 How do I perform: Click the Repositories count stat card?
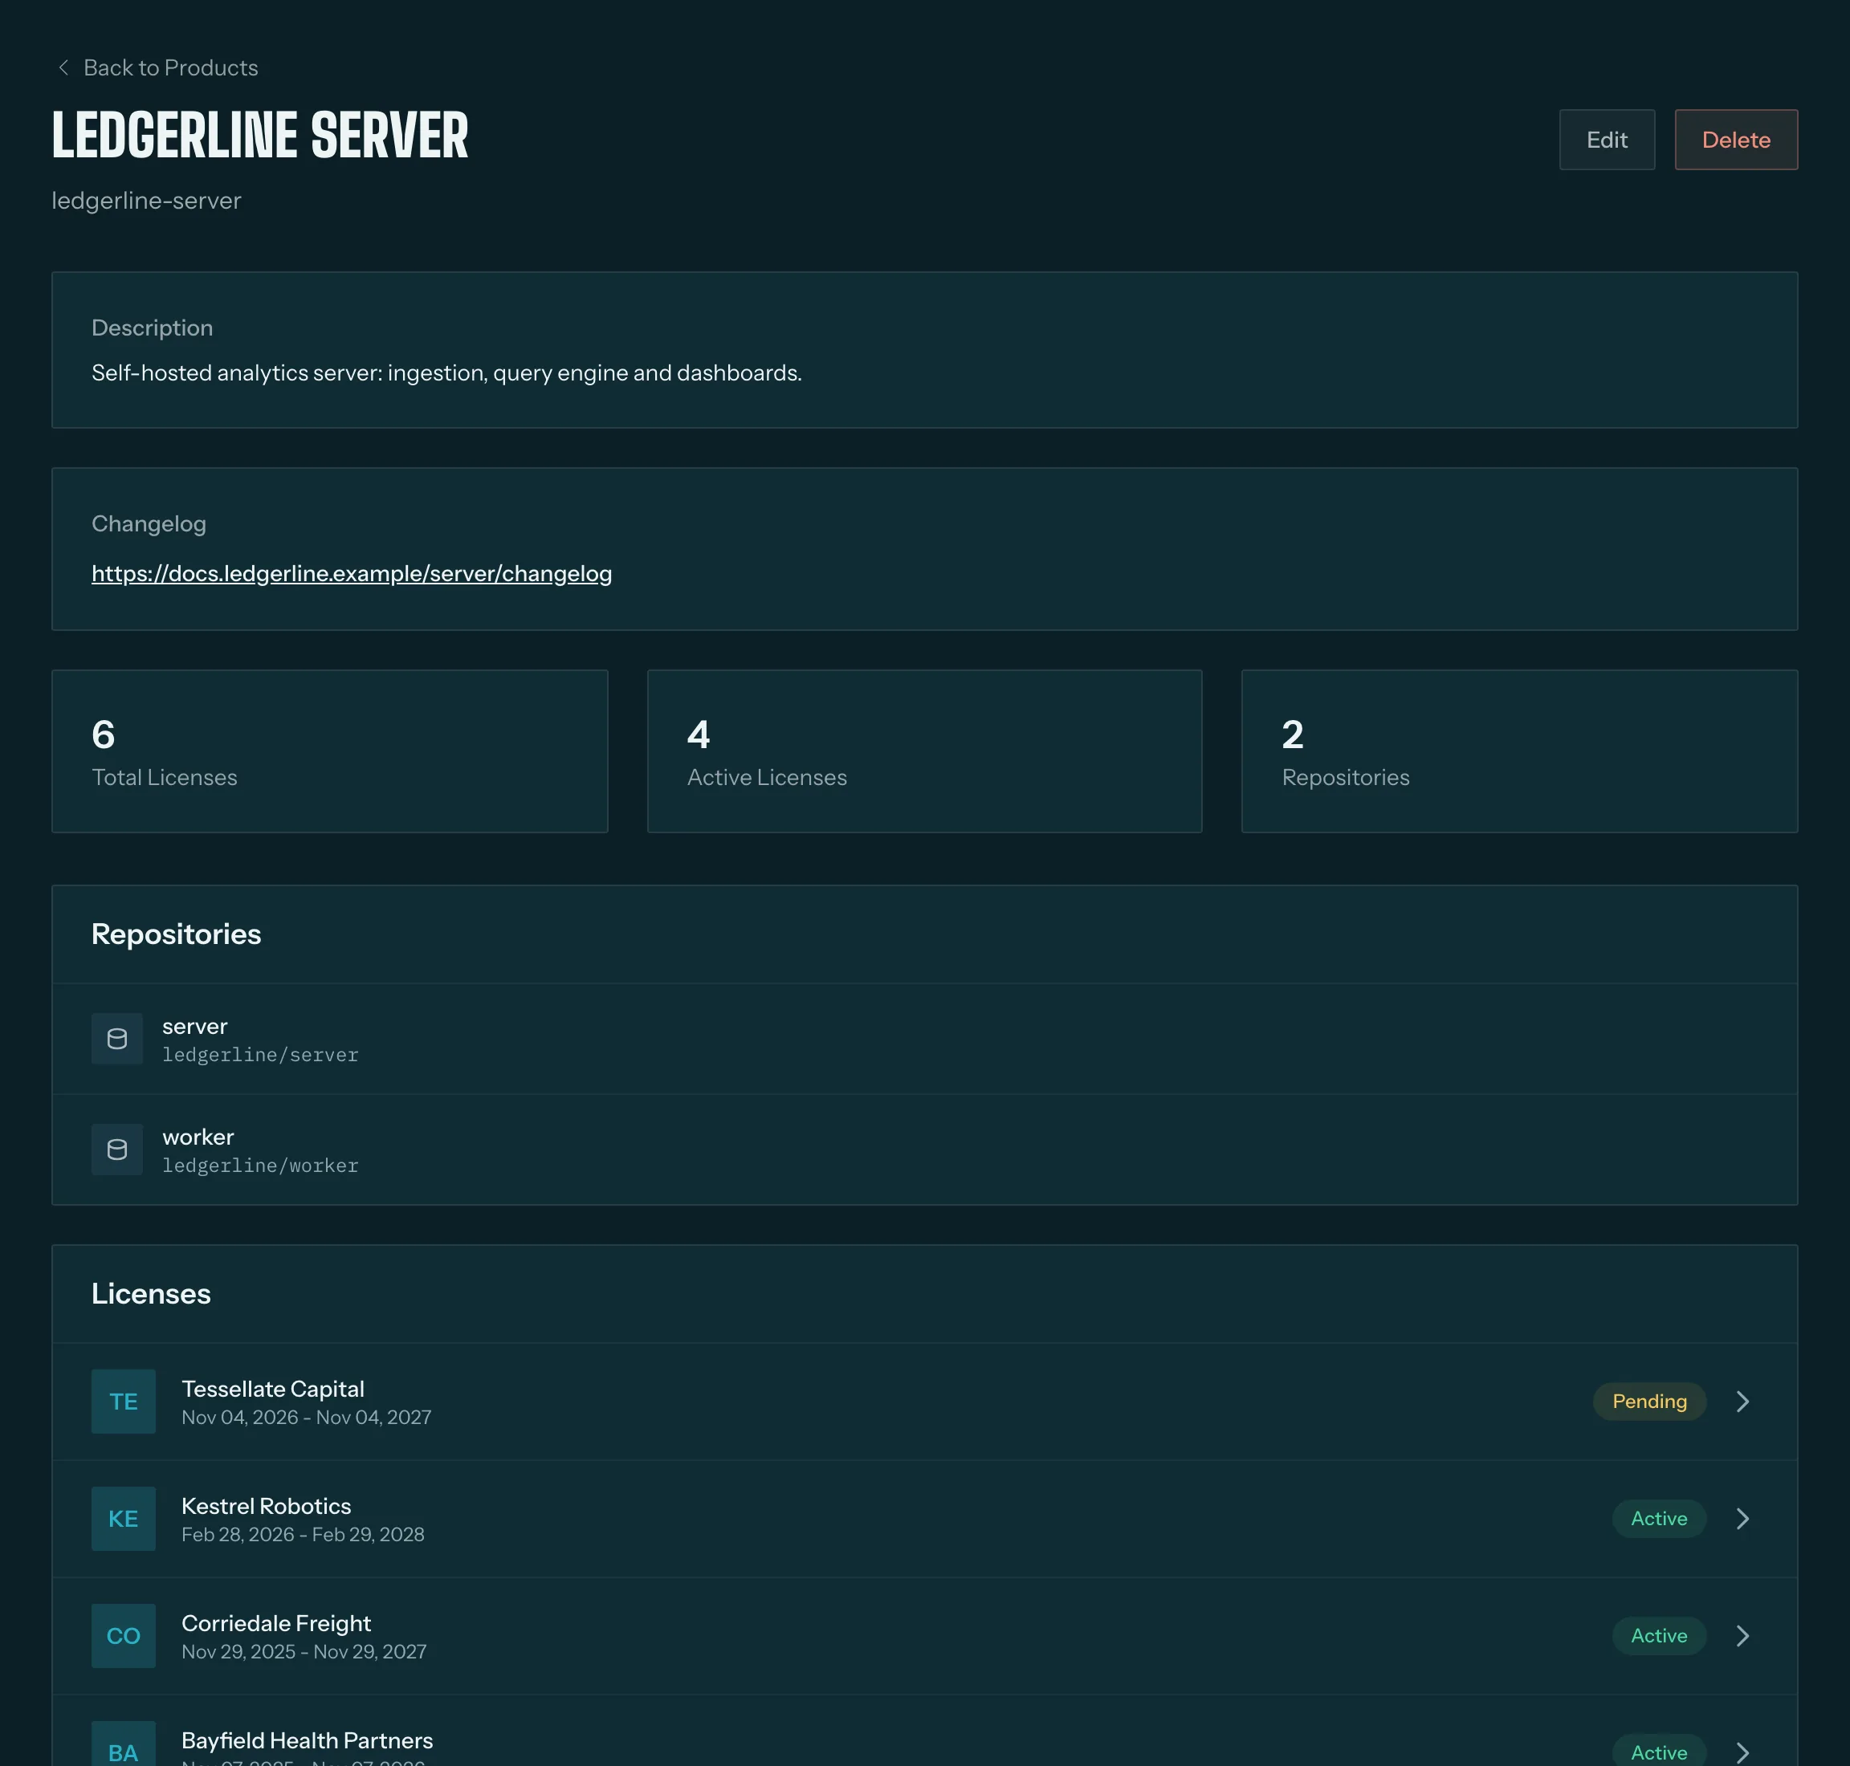tap(1519, 751)
